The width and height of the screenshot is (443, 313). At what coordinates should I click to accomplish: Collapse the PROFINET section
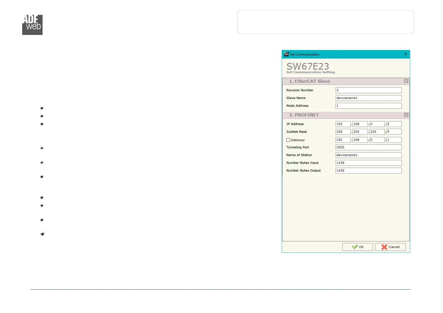[406, 115]
